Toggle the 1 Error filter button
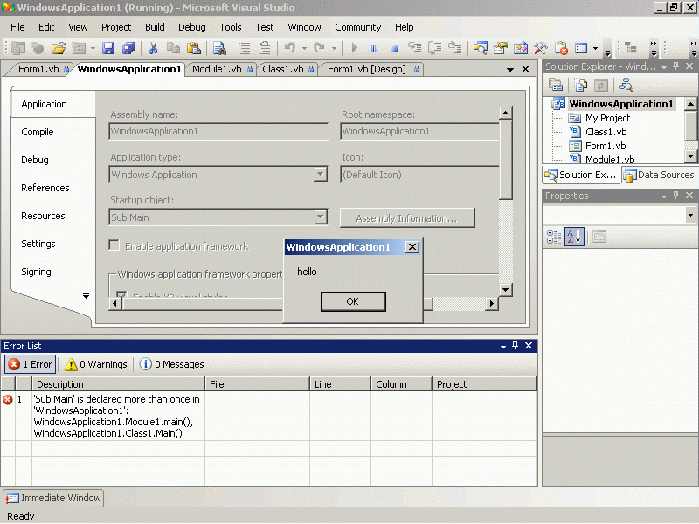This screenshot has height=524, width=699. pyautogui.click(x=31, y=364)
